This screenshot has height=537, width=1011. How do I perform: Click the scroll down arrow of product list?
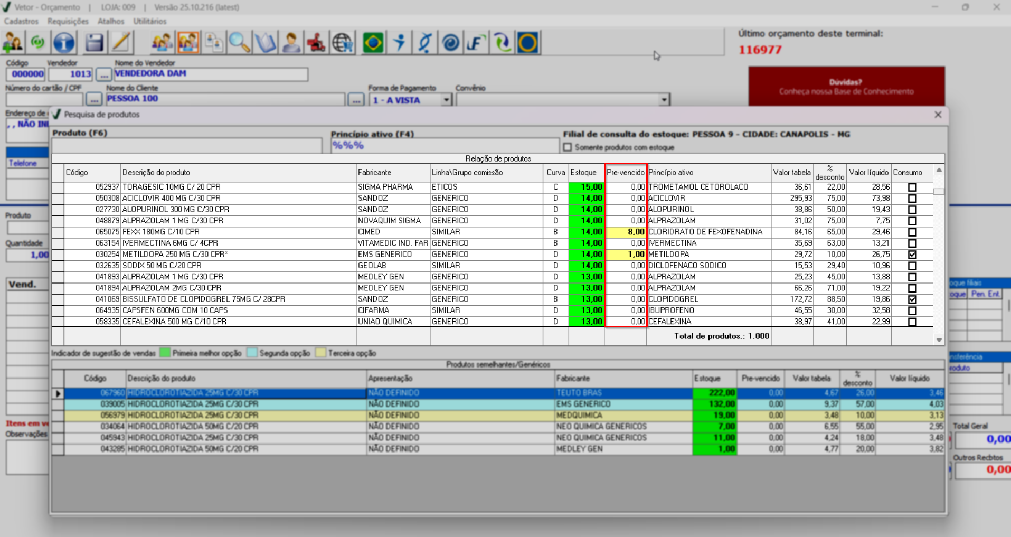pyautogui.click(x=939, y=340)
